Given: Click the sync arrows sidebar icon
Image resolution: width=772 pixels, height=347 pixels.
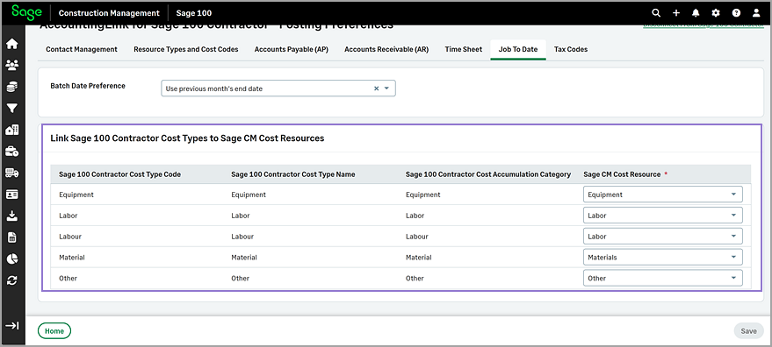Looking at the screenshot, I should (11, 280).
